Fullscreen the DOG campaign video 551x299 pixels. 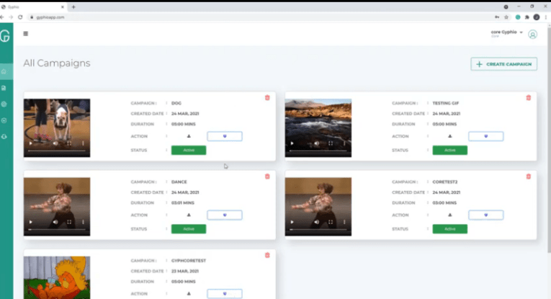pos(69,143)
